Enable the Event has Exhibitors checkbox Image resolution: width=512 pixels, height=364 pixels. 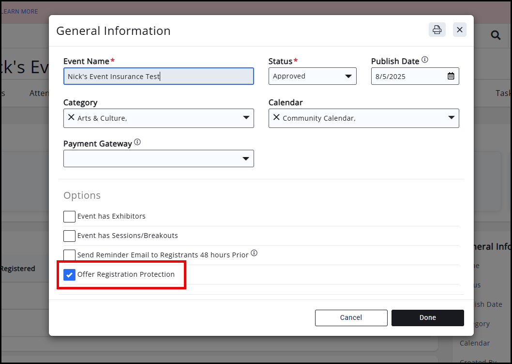pos(70,217)
